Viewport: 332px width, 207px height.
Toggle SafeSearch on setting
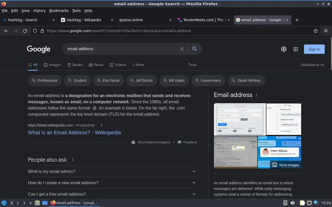[x=312, y=65]
